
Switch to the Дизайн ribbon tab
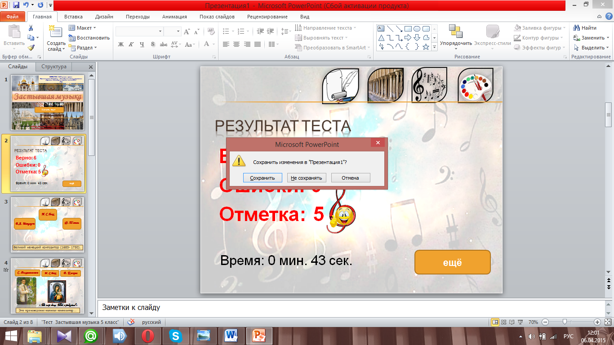104,17
